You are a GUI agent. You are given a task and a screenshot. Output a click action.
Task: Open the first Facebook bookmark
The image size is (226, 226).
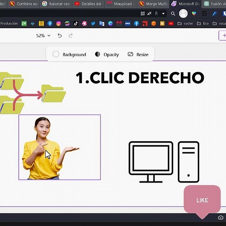coord(50,23)
